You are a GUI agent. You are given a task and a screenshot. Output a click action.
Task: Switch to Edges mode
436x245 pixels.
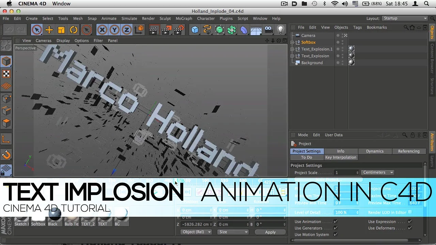(6, 111)
